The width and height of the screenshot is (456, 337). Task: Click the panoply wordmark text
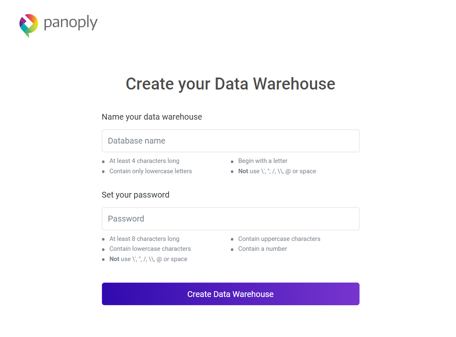click(71, 23)
